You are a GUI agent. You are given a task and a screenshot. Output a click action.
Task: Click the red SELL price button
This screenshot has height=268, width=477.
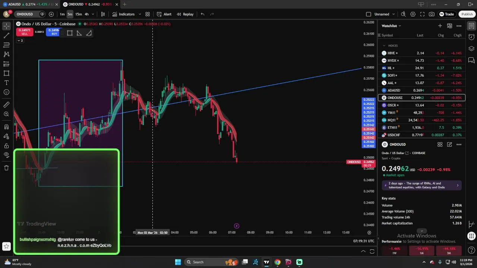coord(25,32)
